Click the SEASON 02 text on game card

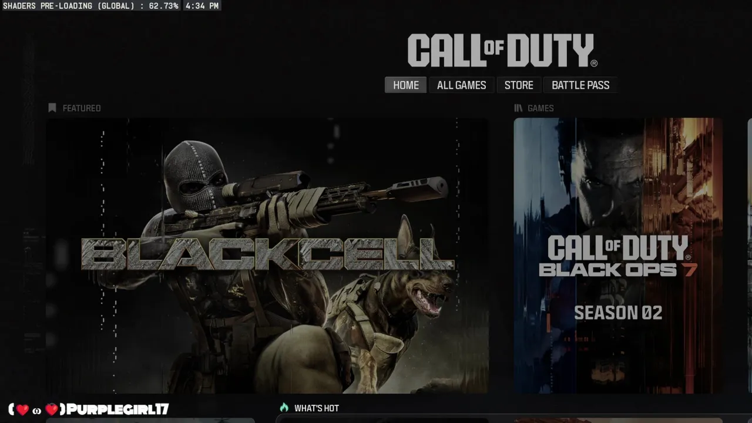(618, 313)
